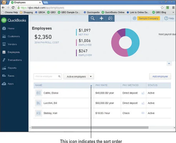The width and height of the screenshot is (176, 143).
Task: Open the Chrome hamburger menu
Action: (173, 8)
